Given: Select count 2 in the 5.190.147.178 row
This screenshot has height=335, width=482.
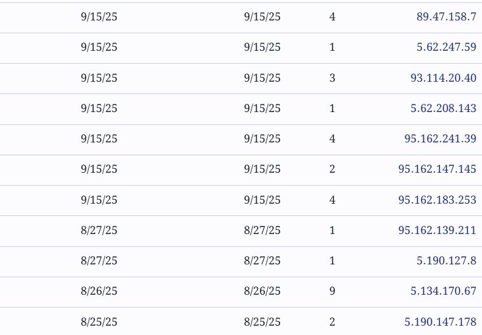Looking at the screenshot, I should point(333,322).
